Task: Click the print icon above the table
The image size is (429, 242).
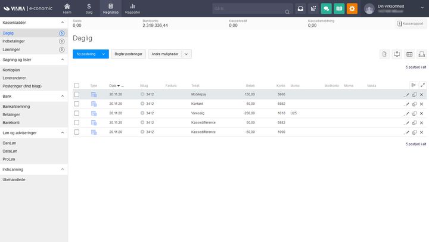Action: tap(422, 54)
